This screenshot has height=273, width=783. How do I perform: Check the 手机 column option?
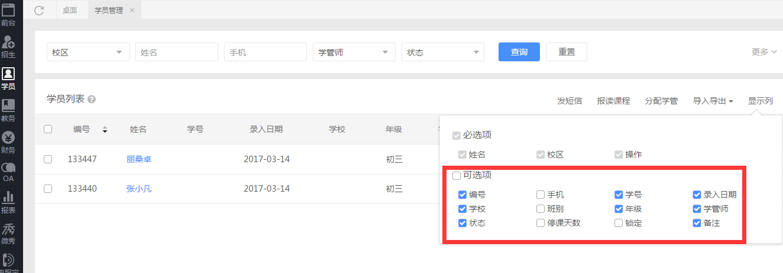coord(541,195)
